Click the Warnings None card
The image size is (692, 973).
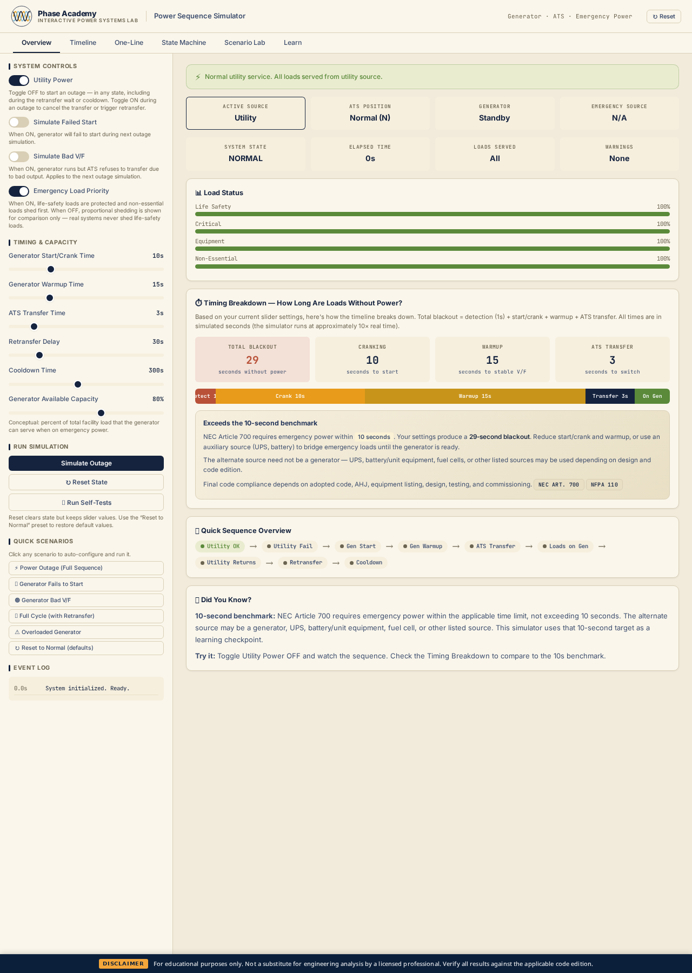pos(620,154)
